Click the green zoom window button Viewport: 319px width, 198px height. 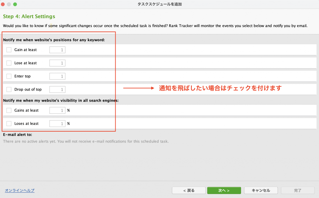click(x=15, y=4)
